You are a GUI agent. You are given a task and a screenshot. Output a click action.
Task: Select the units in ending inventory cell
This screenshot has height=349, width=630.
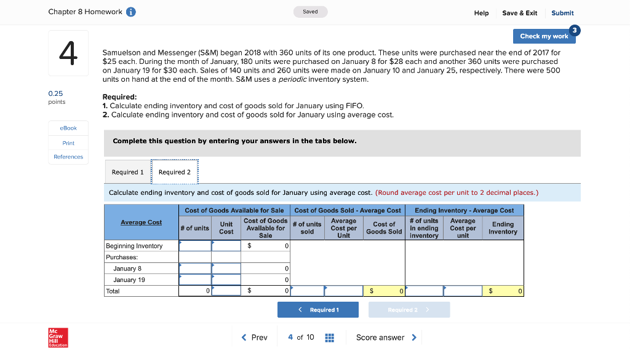tap(425, 291)
